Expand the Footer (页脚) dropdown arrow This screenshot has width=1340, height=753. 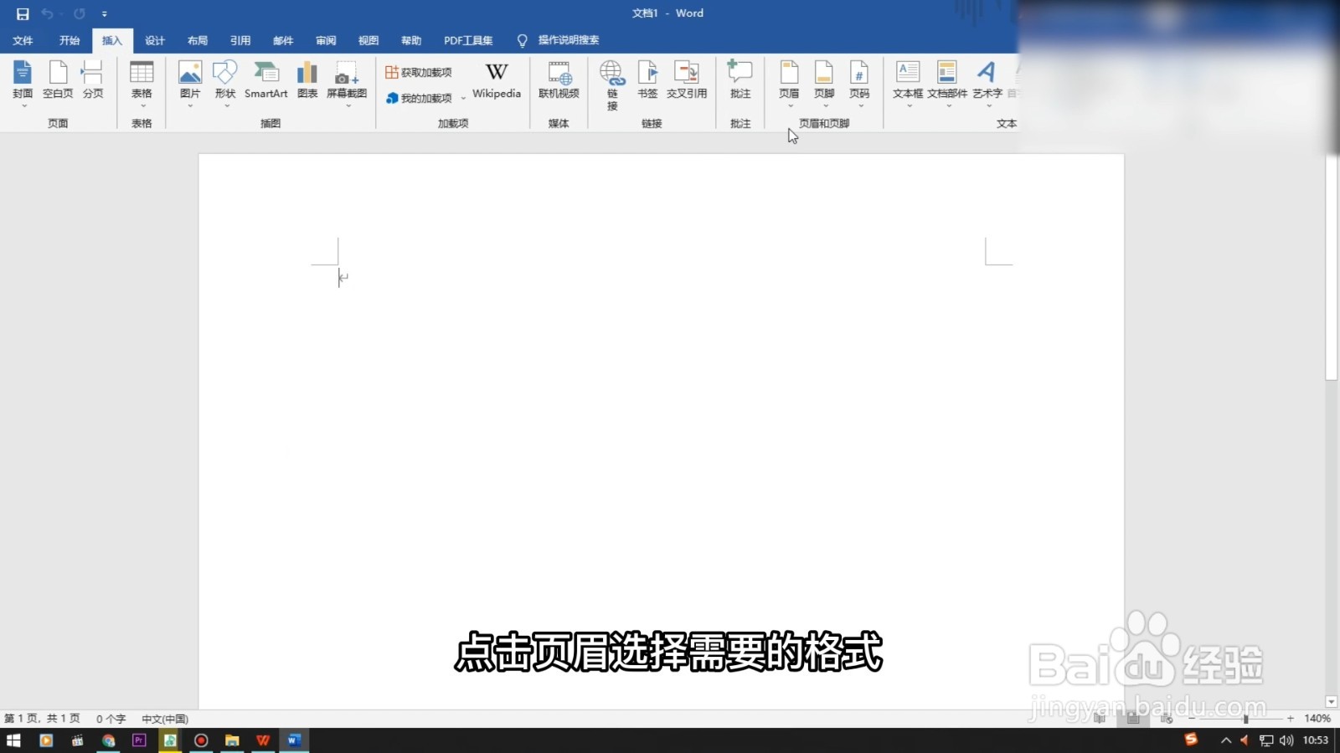(826, 106)
